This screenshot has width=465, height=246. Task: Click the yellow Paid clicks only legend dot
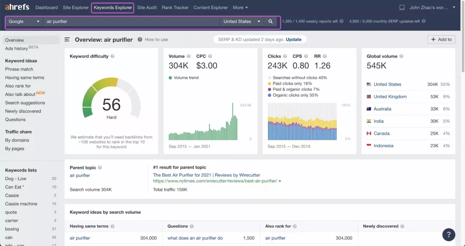point(269,83)
